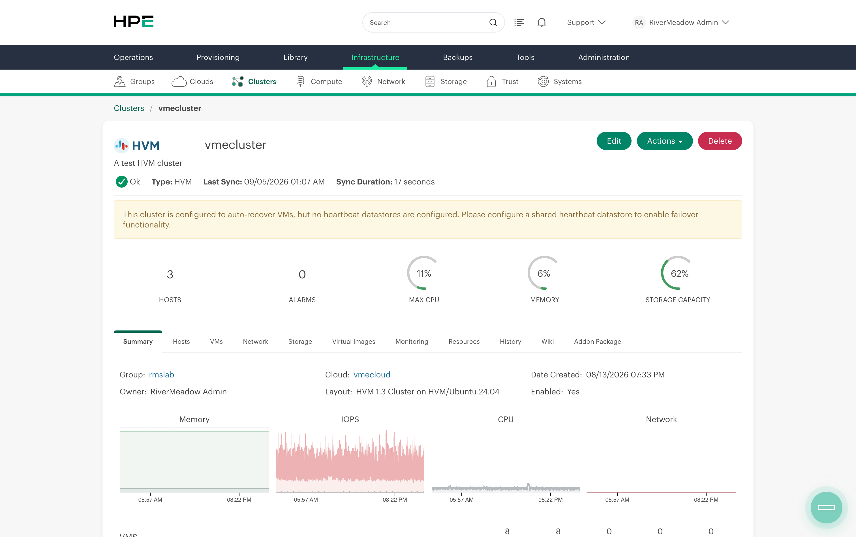
Task: Click the HPE logo
Action: point(134,21)
